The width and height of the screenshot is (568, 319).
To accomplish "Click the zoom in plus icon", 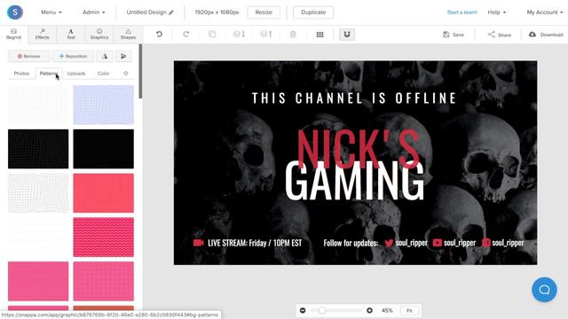I will coord(369,310).
